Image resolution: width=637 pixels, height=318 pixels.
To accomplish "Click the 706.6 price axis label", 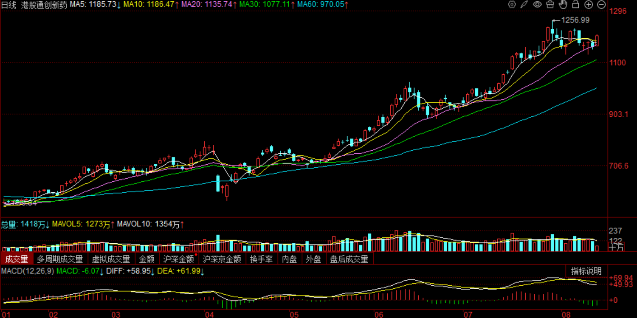I will click(x=619, y=166).
